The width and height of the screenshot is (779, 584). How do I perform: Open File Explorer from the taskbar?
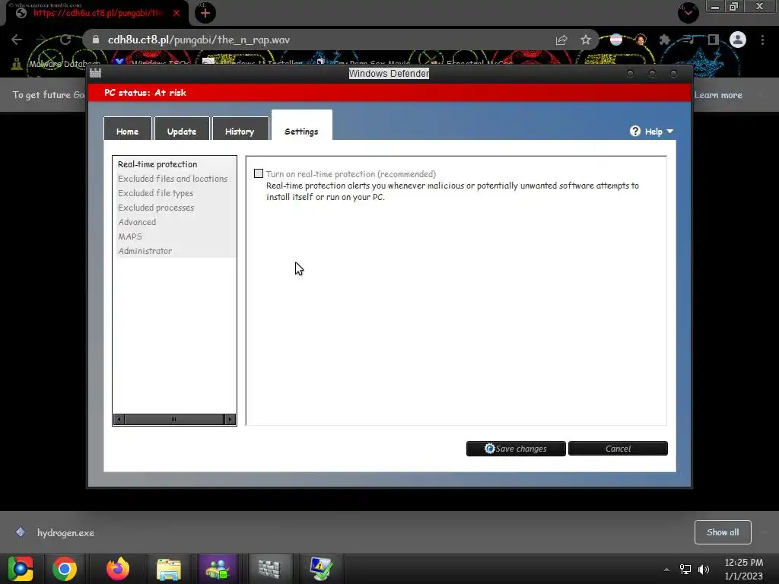[x=169, y=569]
